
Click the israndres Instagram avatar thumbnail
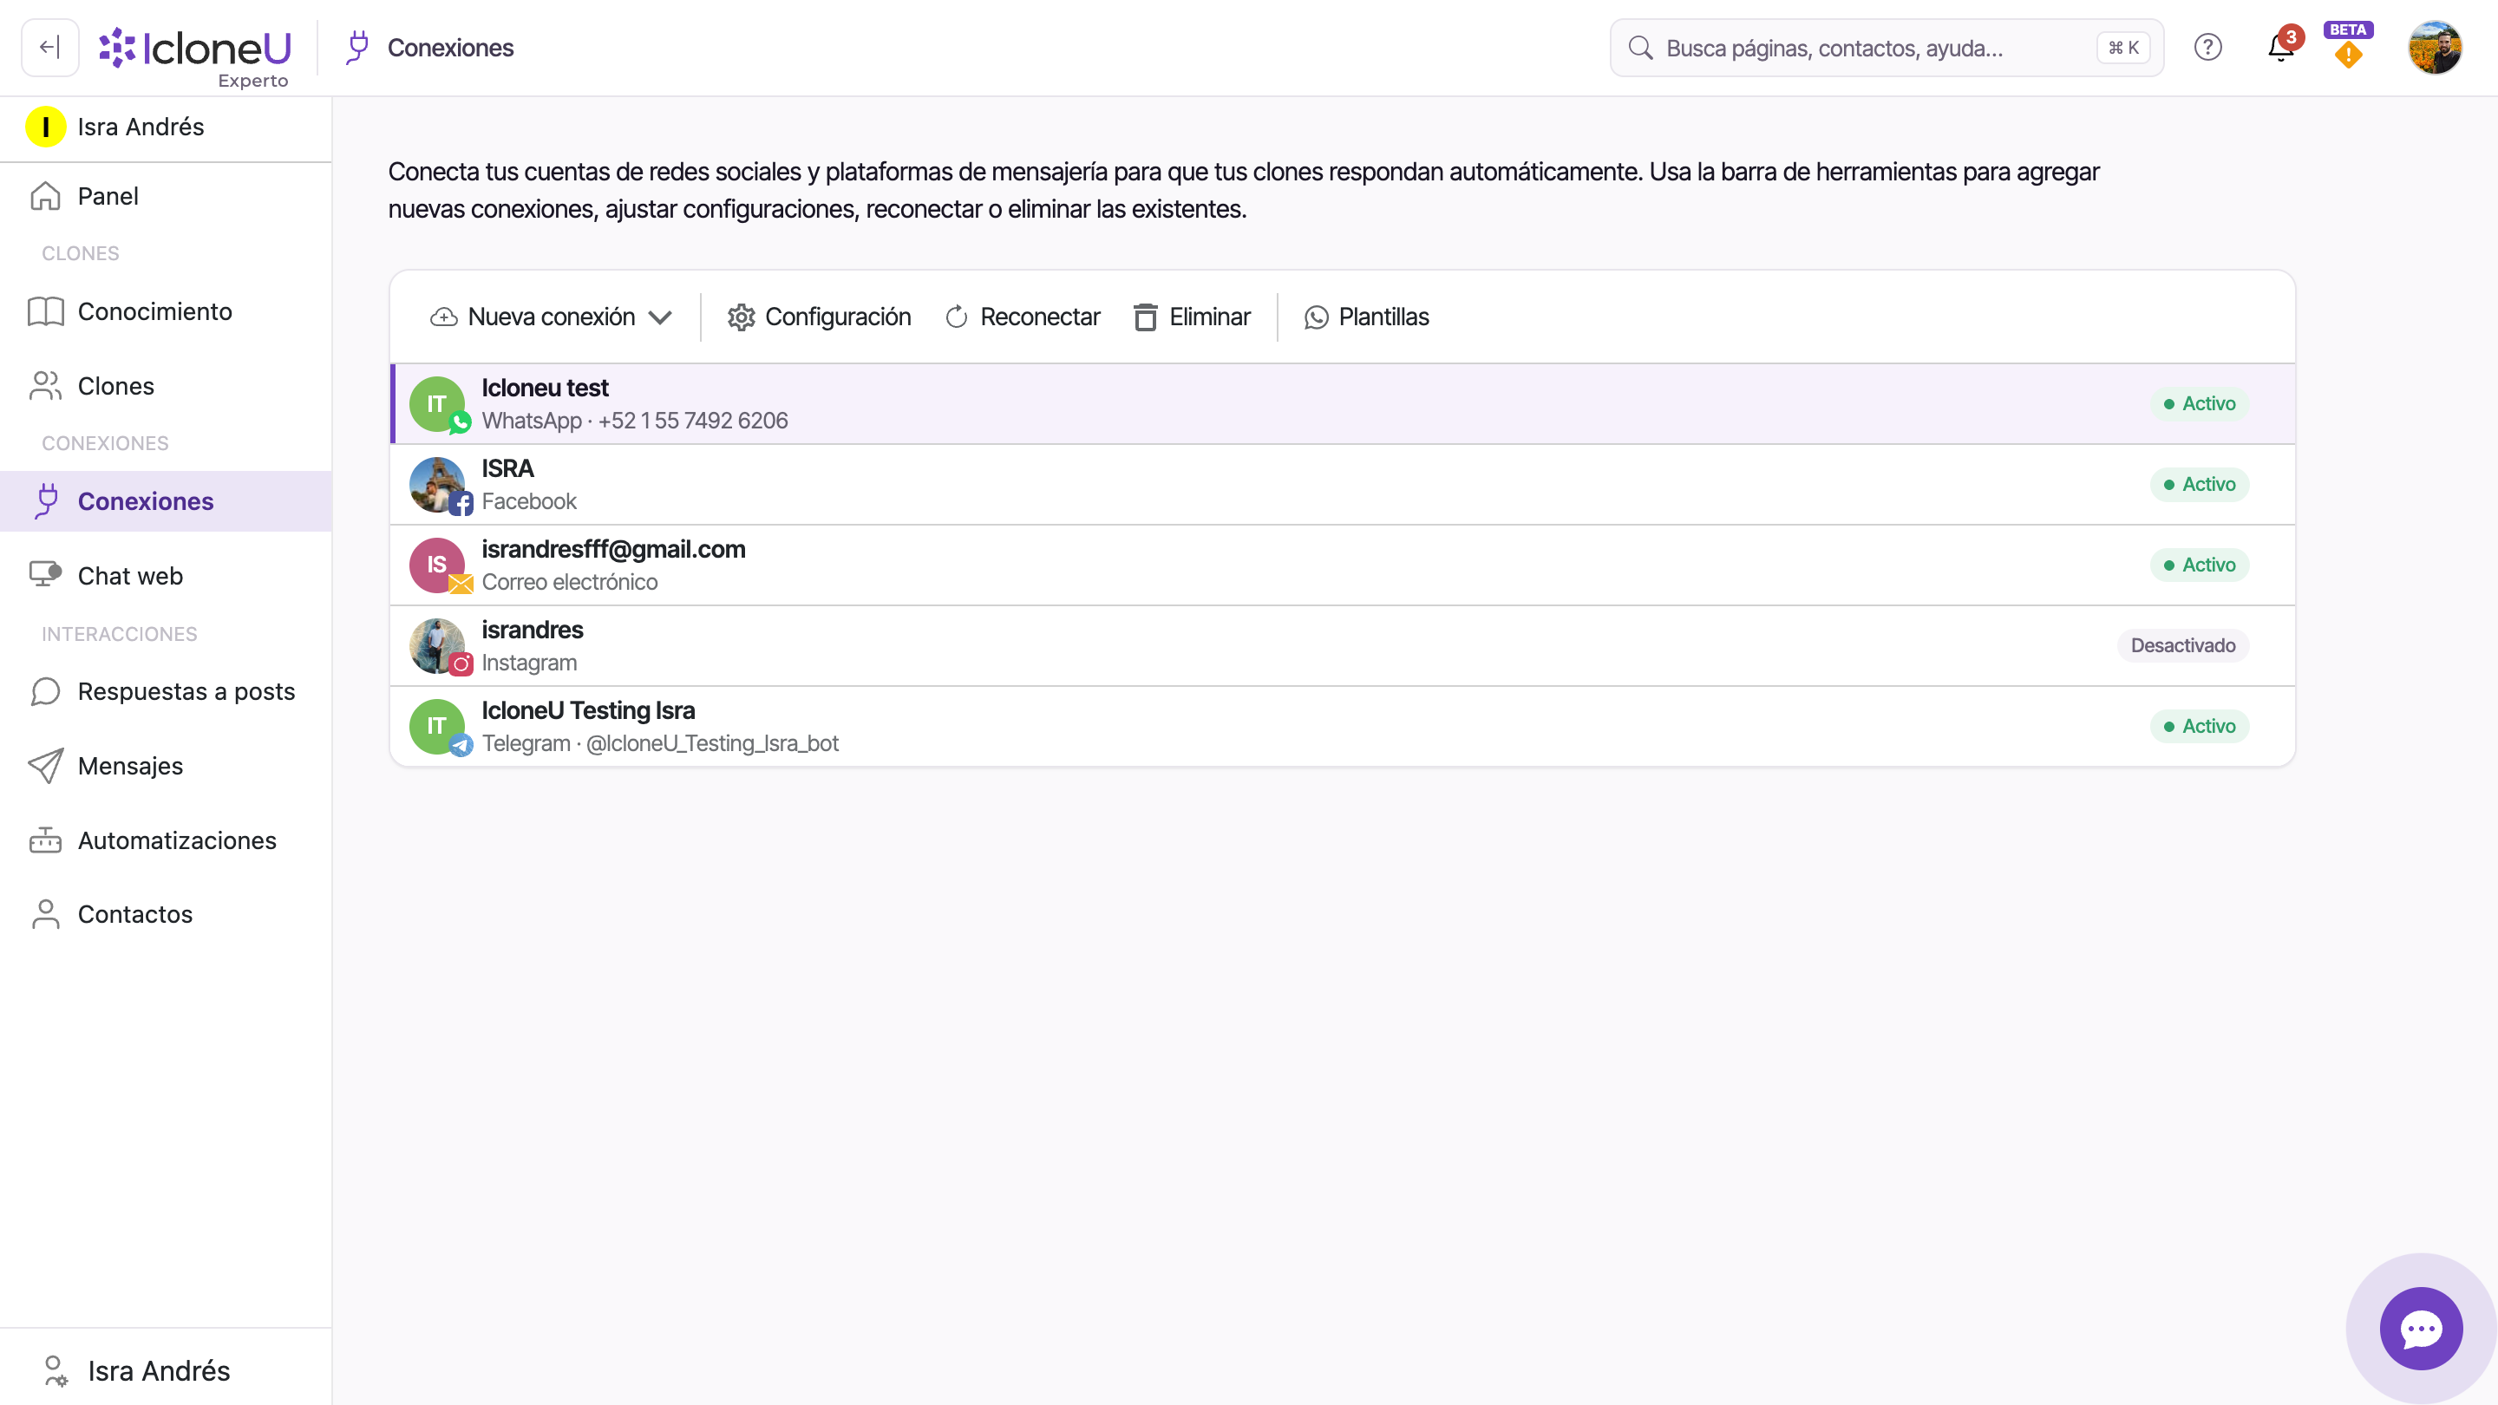[x=437, y=646]
